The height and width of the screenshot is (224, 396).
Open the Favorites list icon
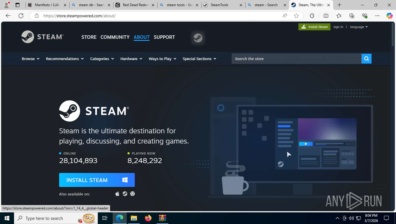tap(339, 16)
